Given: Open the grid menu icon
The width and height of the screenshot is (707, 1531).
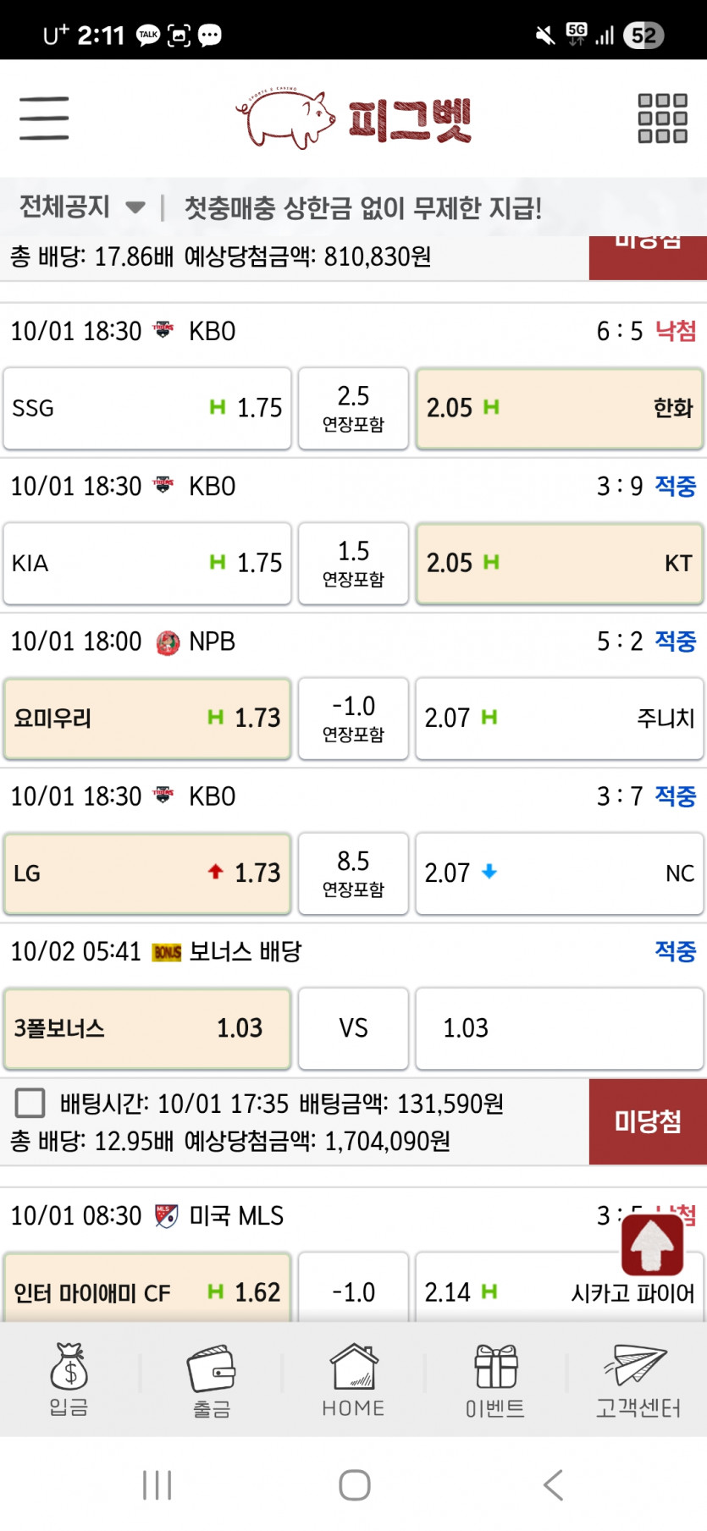Looking at the screenshot, I should coord(662,118).
